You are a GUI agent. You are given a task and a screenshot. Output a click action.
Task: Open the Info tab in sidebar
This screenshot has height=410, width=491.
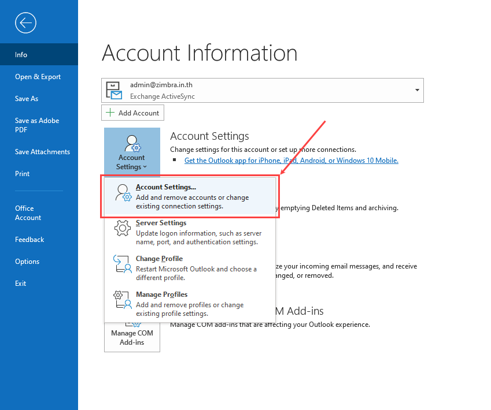click(21, 55)
